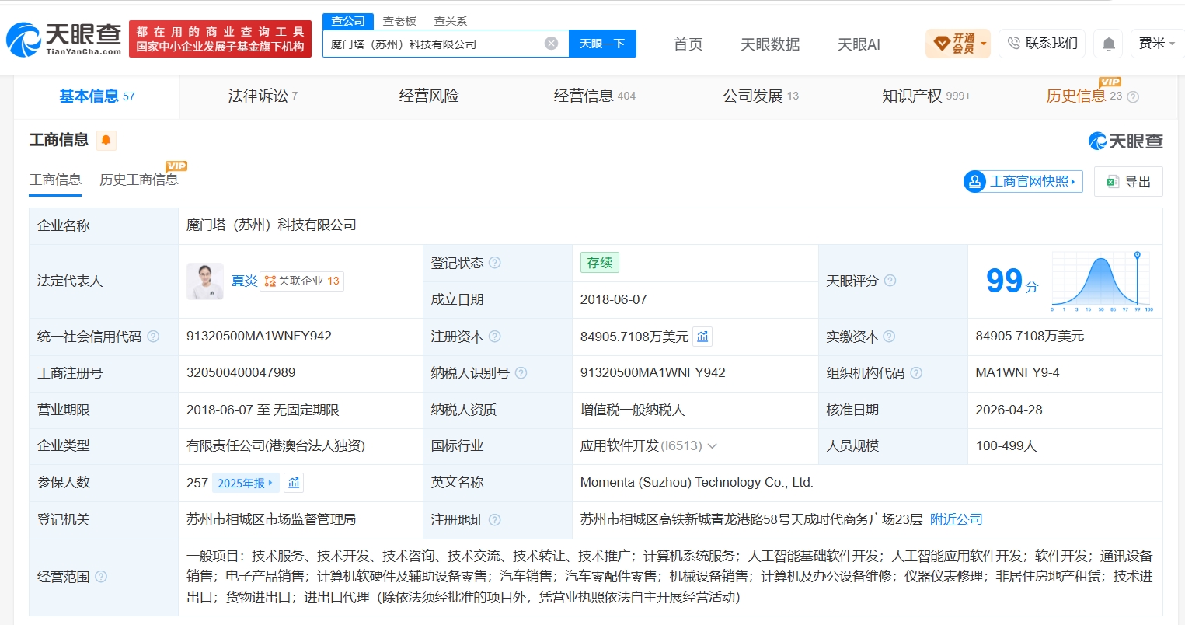The height and width of the screenshot is (625, 1185).
Task: Click the help icon next to 天眼评分
Action: pos(890,281)
